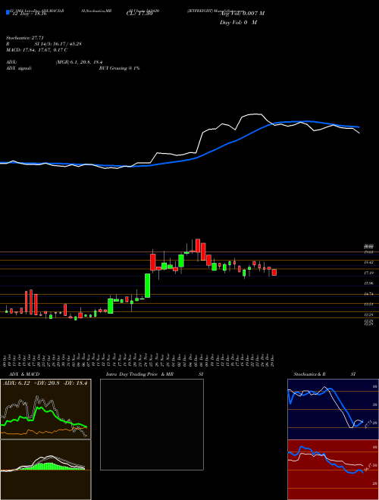Click the 17.19 price axis label
Viewport: 379px width, 500px height.
368,273
